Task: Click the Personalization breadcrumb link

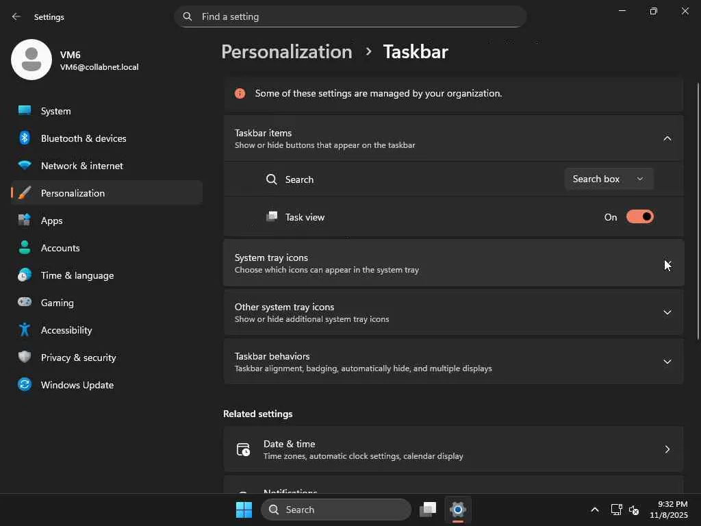Action: 287,52
